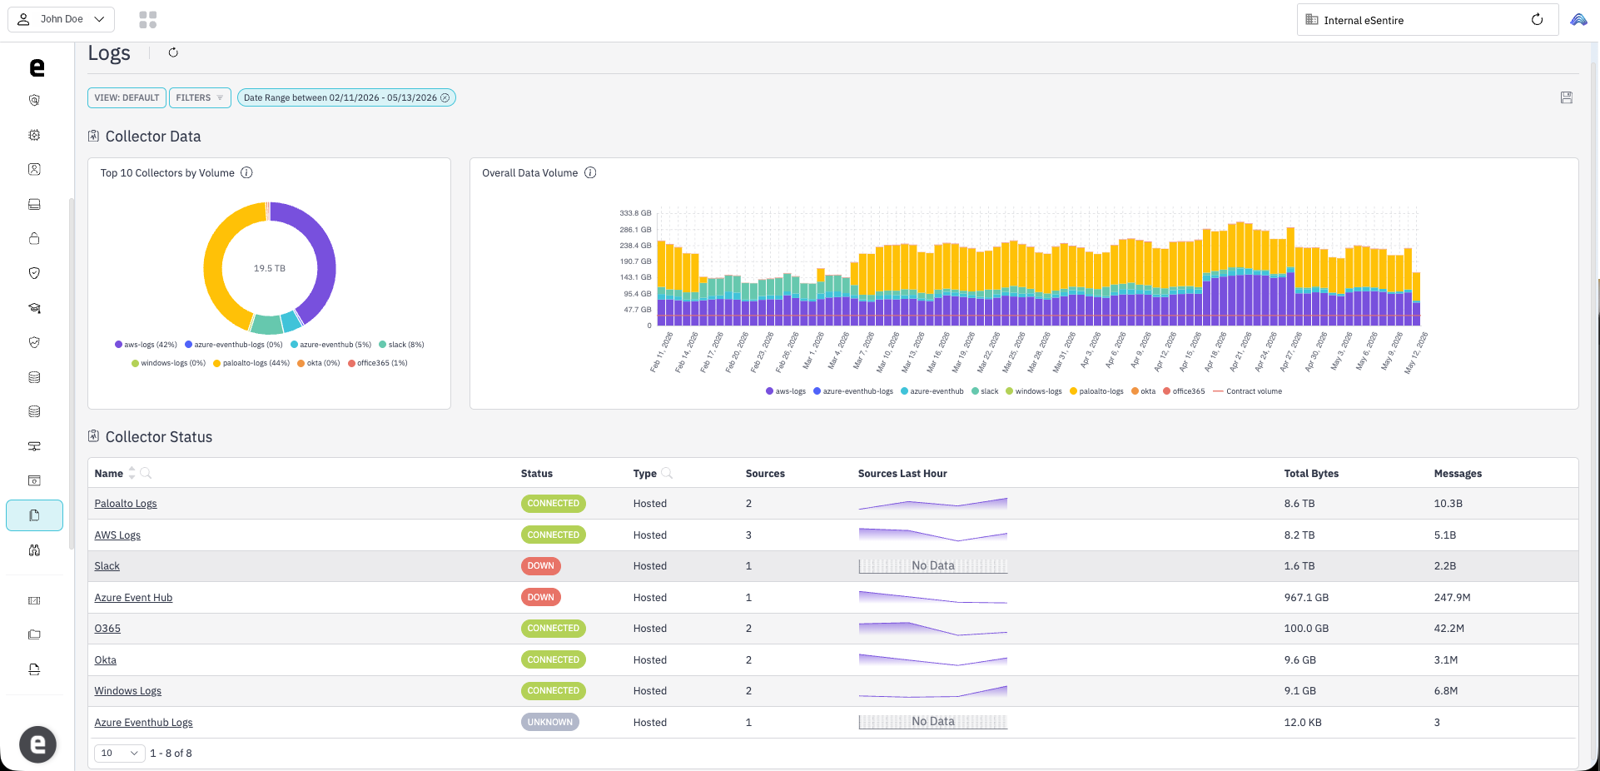
Task: Click the VIEW: DEFAULT button
Action: click(x=127, y=98)
